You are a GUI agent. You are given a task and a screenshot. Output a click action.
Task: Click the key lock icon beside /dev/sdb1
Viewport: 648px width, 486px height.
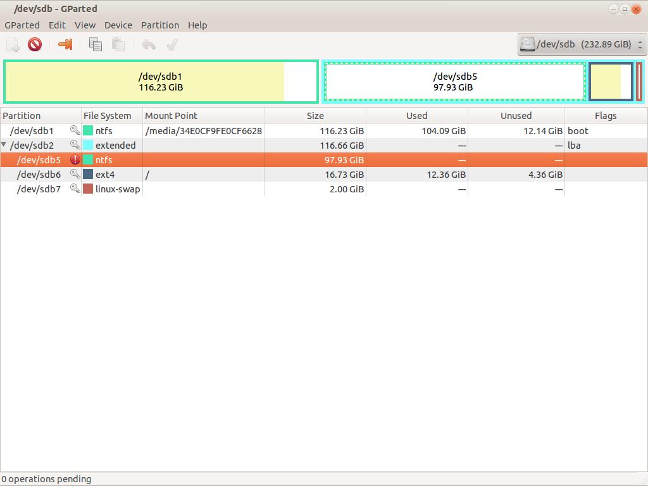(x=75, y=131)
